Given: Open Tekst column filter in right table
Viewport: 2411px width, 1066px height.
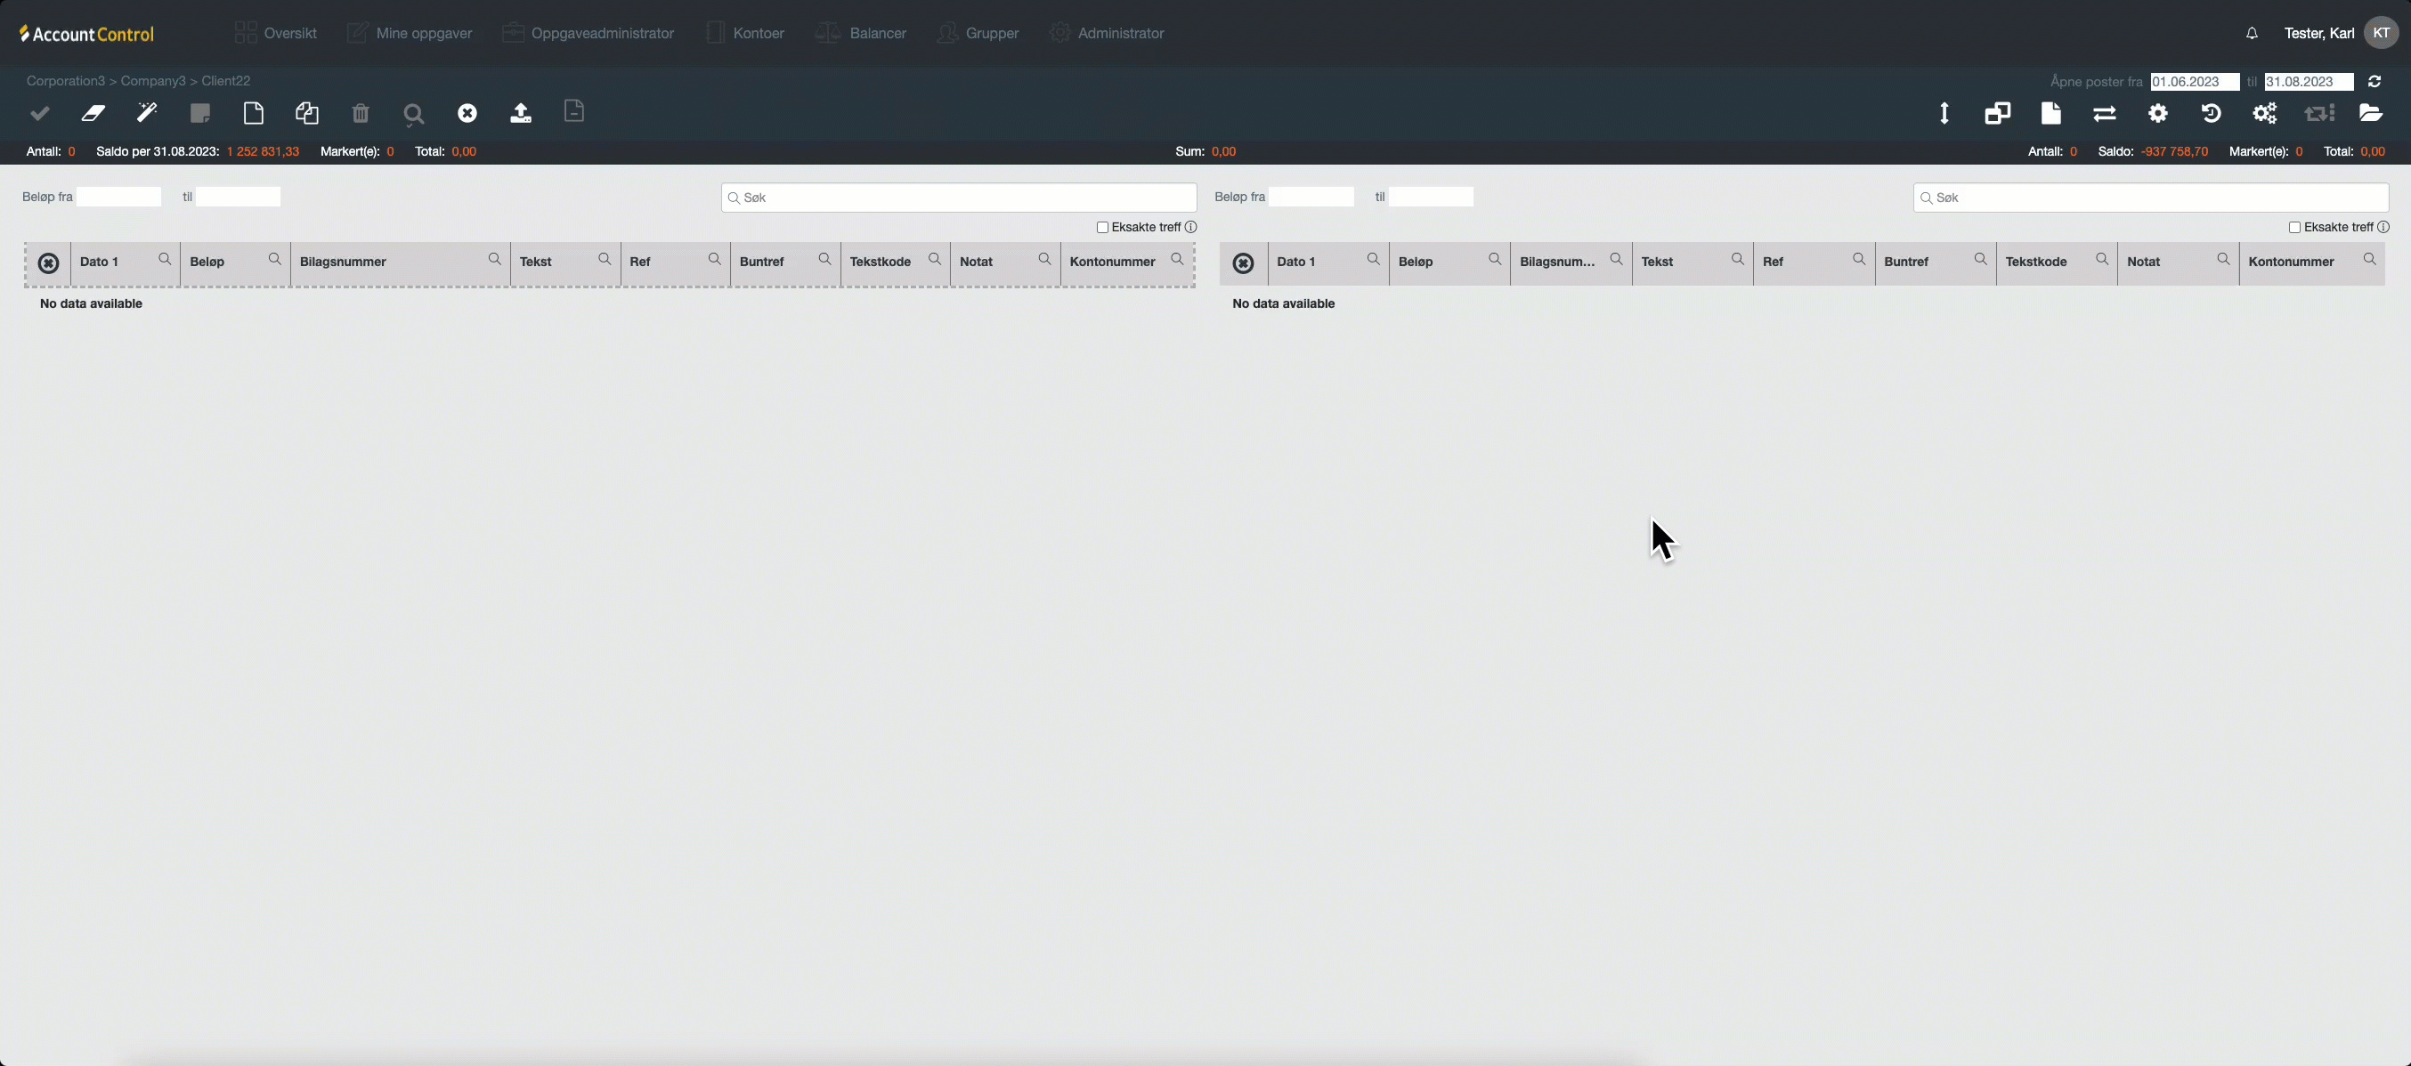Looking at the screenshot, I should pos(1738,259).
